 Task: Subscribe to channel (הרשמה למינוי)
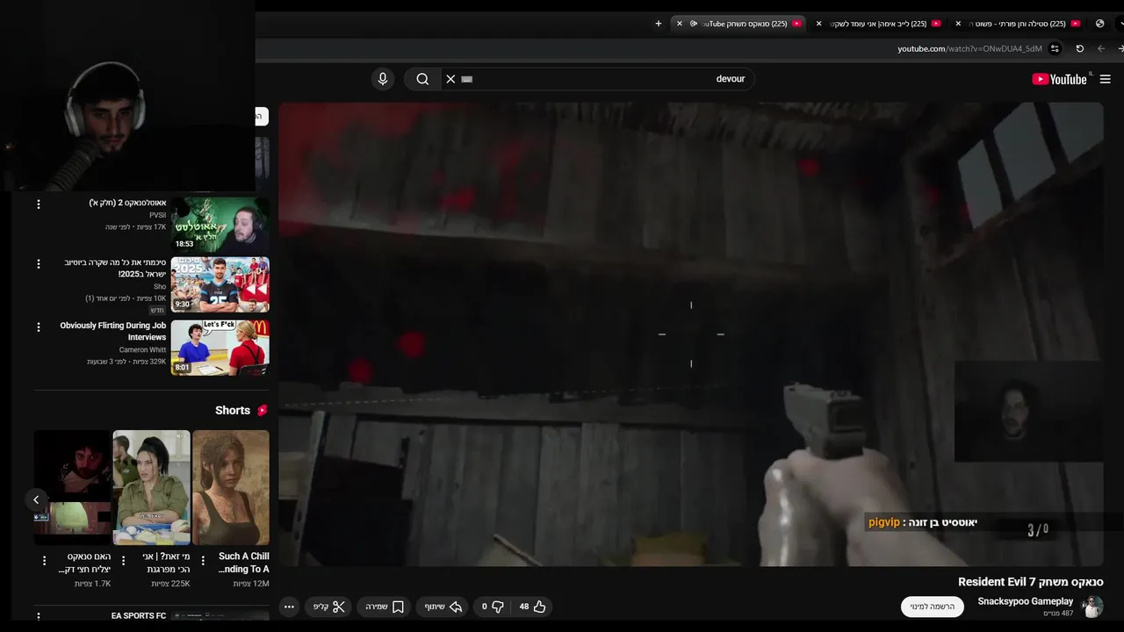[x=933, y=607]
